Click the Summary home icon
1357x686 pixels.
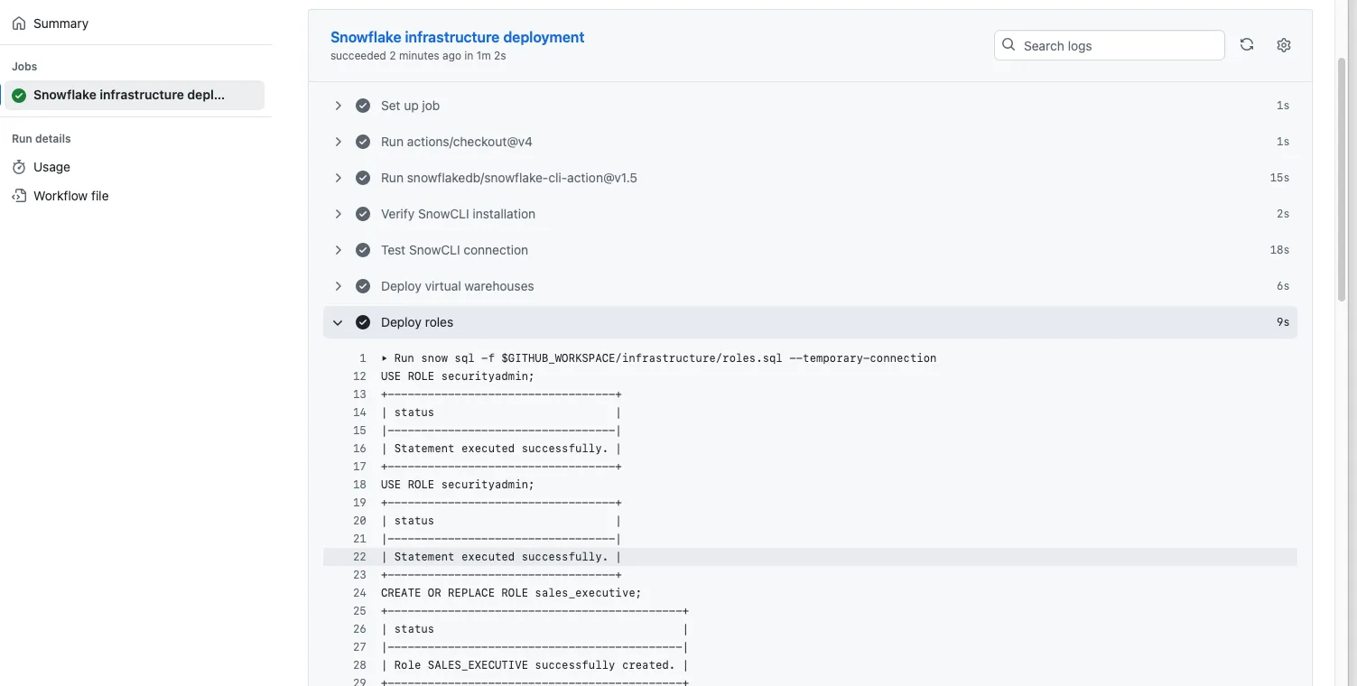[x=19, y=23]
